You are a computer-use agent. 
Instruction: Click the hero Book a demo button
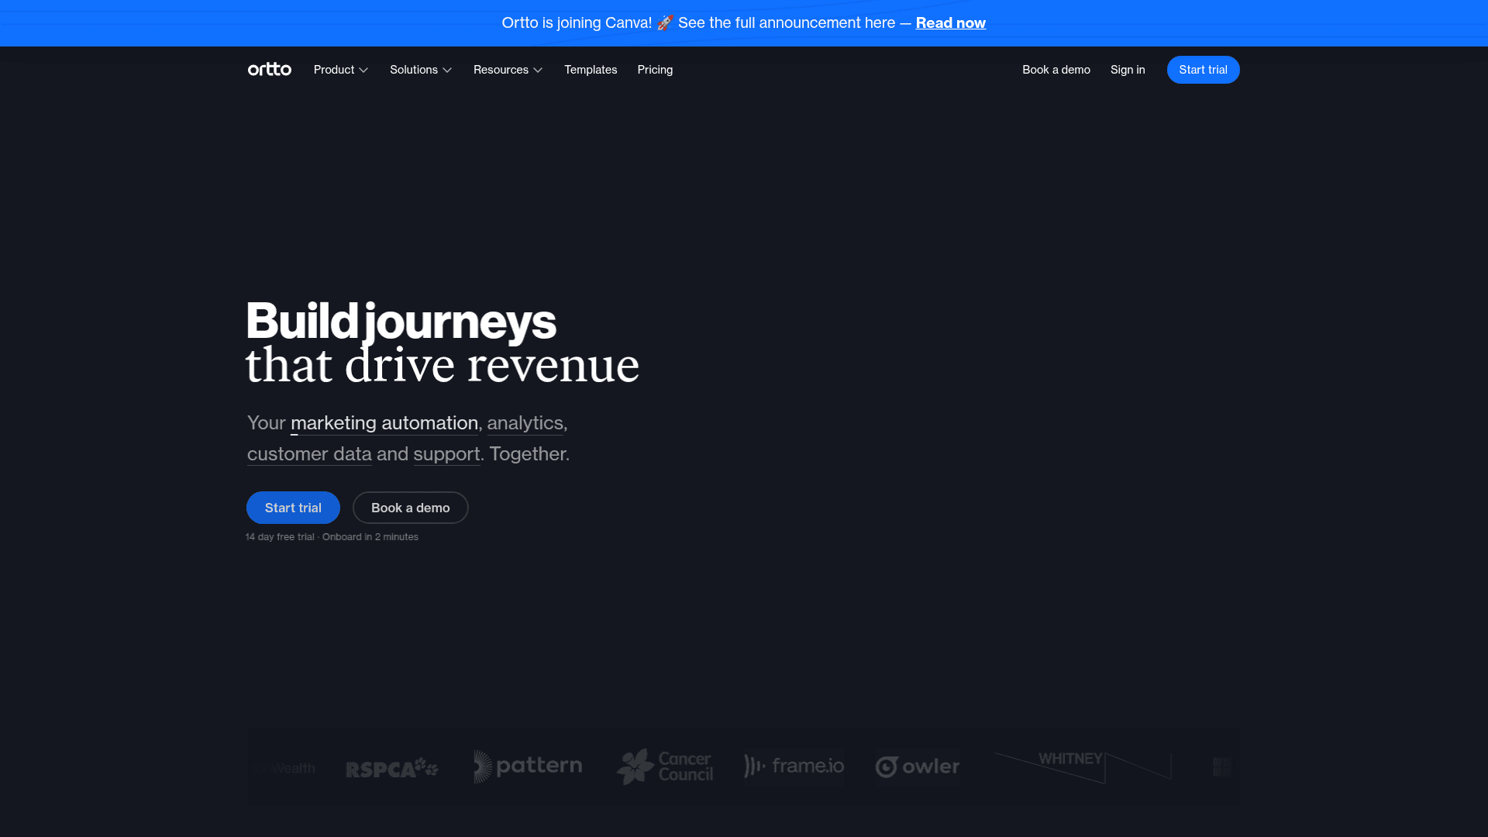click(411, 508)
